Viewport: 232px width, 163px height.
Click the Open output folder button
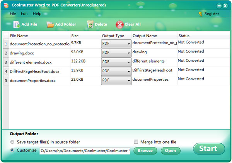pos(171,151)
